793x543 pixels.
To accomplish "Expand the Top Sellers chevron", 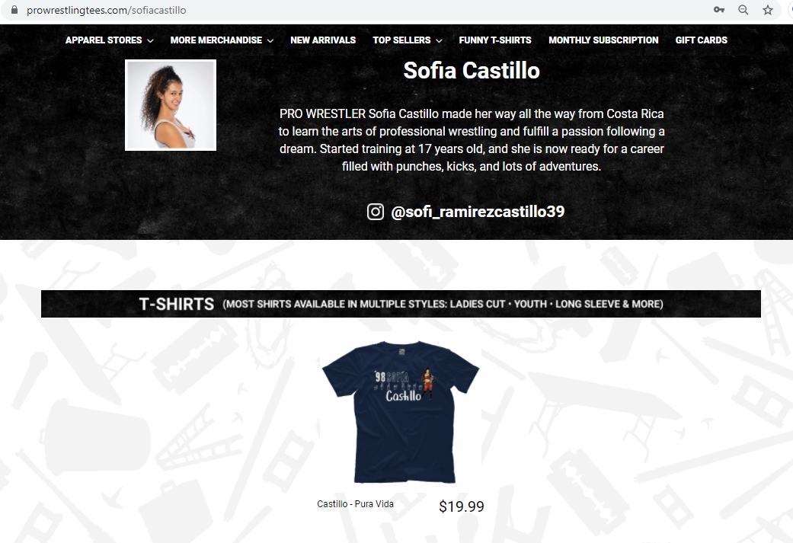I will pyautogui.click(x=439, y=40).
